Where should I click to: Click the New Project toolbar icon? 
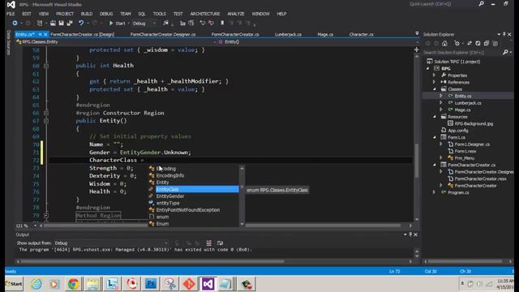click(40, 24)
